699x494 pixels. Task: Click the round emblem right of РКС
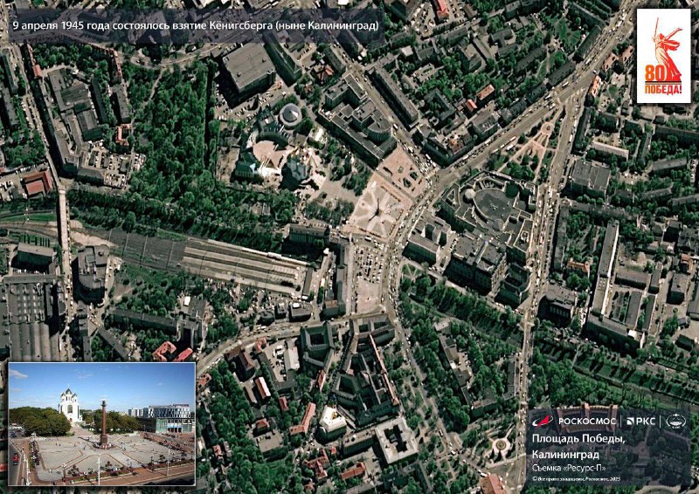(675, 421)
